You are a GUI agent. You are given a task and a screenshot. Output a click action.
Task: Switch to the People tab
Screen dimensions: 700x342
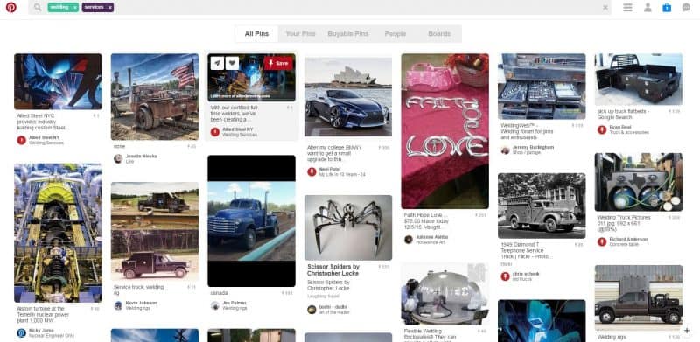click(x=395, y=34)
